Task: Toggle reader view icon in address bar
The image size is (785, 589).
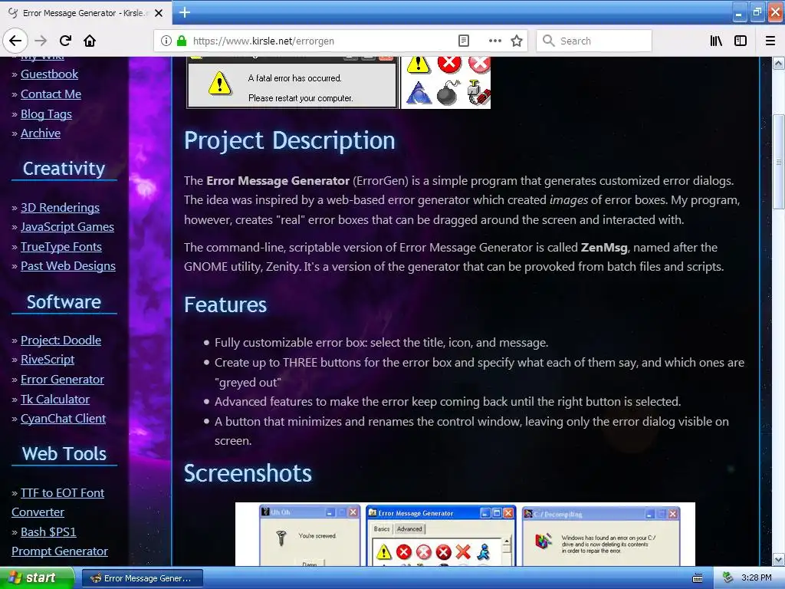Action: point(464,41)
